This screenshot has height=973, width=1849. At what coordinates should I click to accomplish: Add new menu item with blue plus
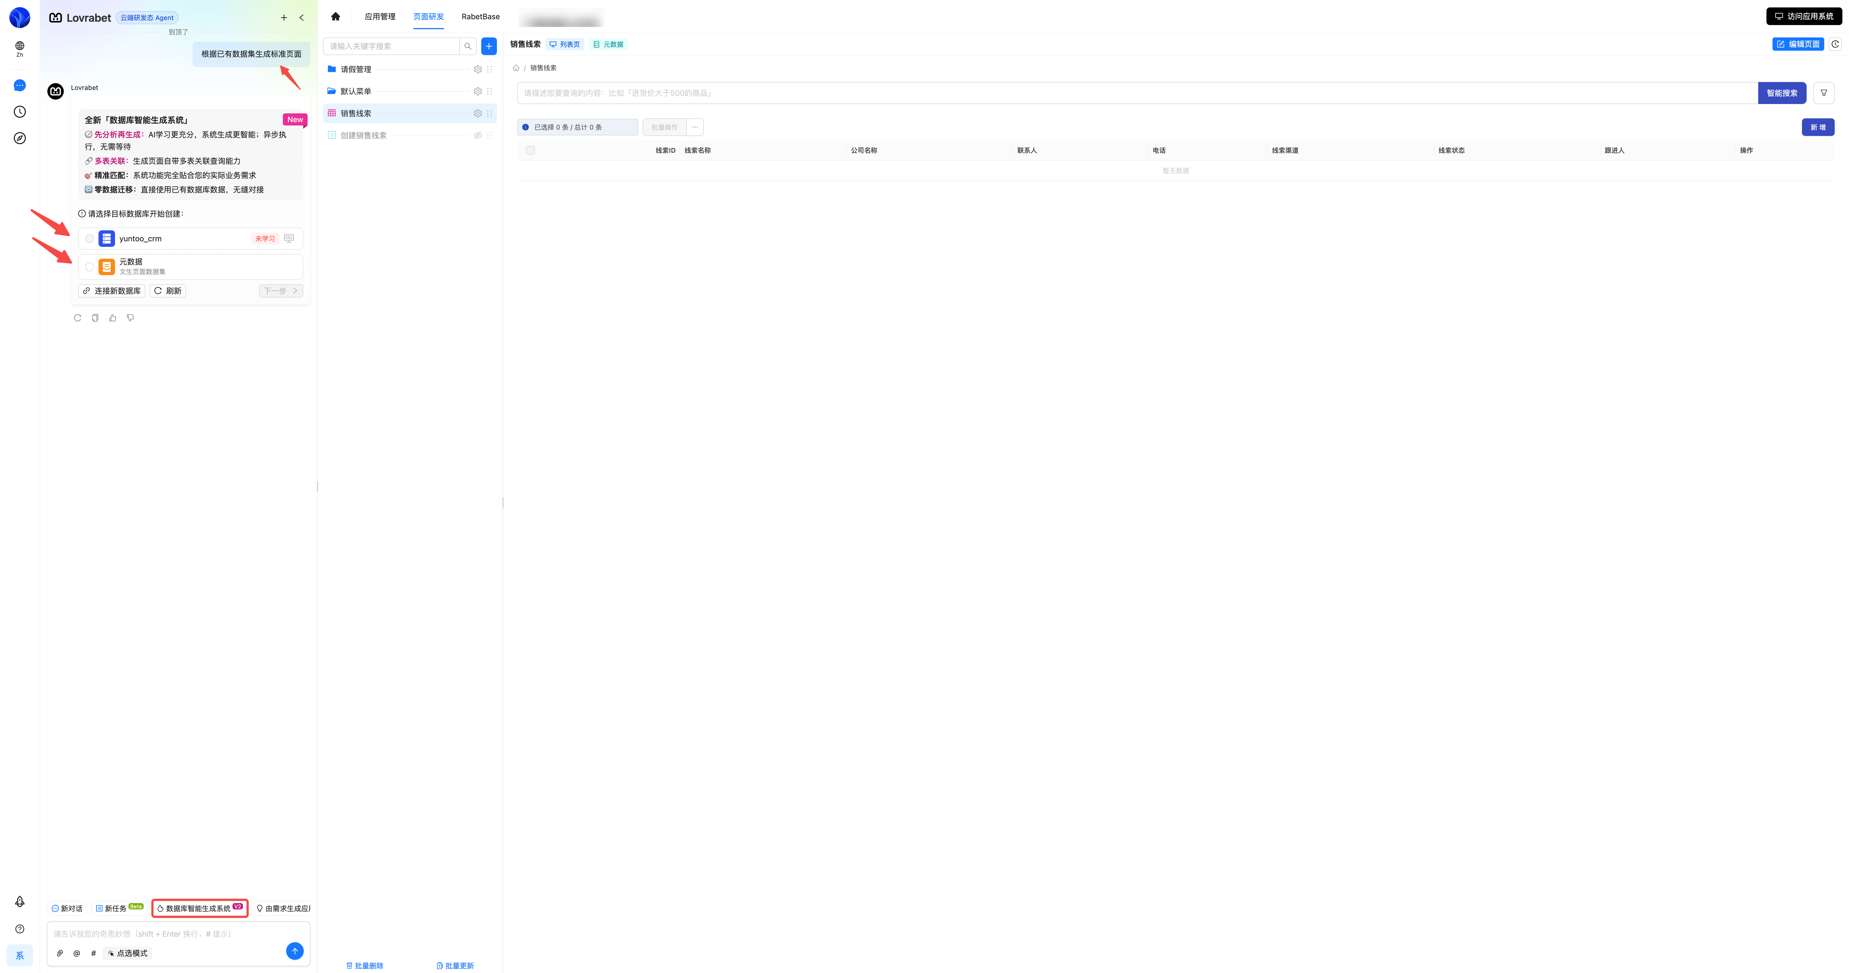coord(489,46)
